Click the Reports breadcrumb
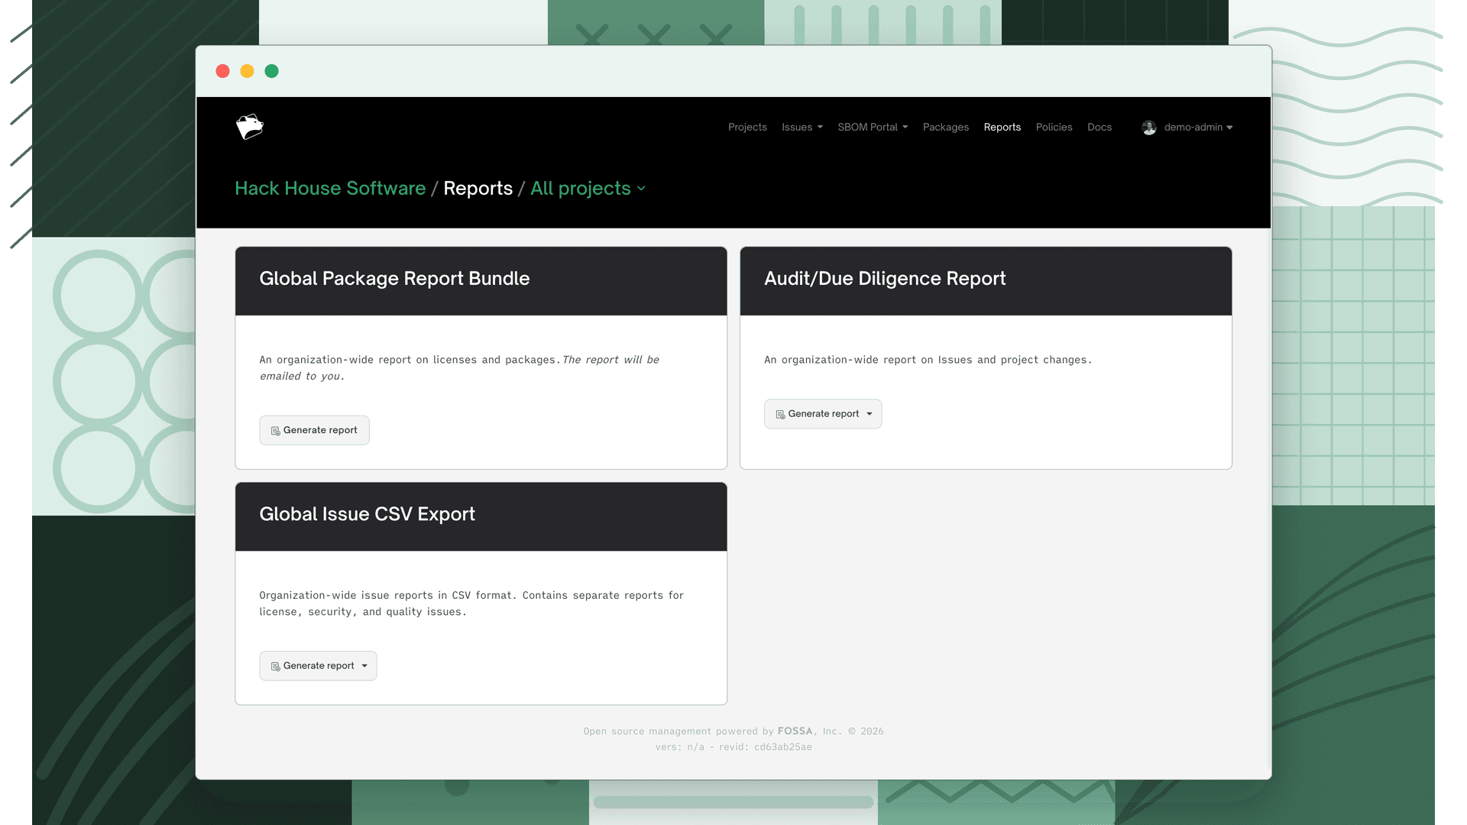The width and height of the screenshot is (1467, 825). coord(478,189)
